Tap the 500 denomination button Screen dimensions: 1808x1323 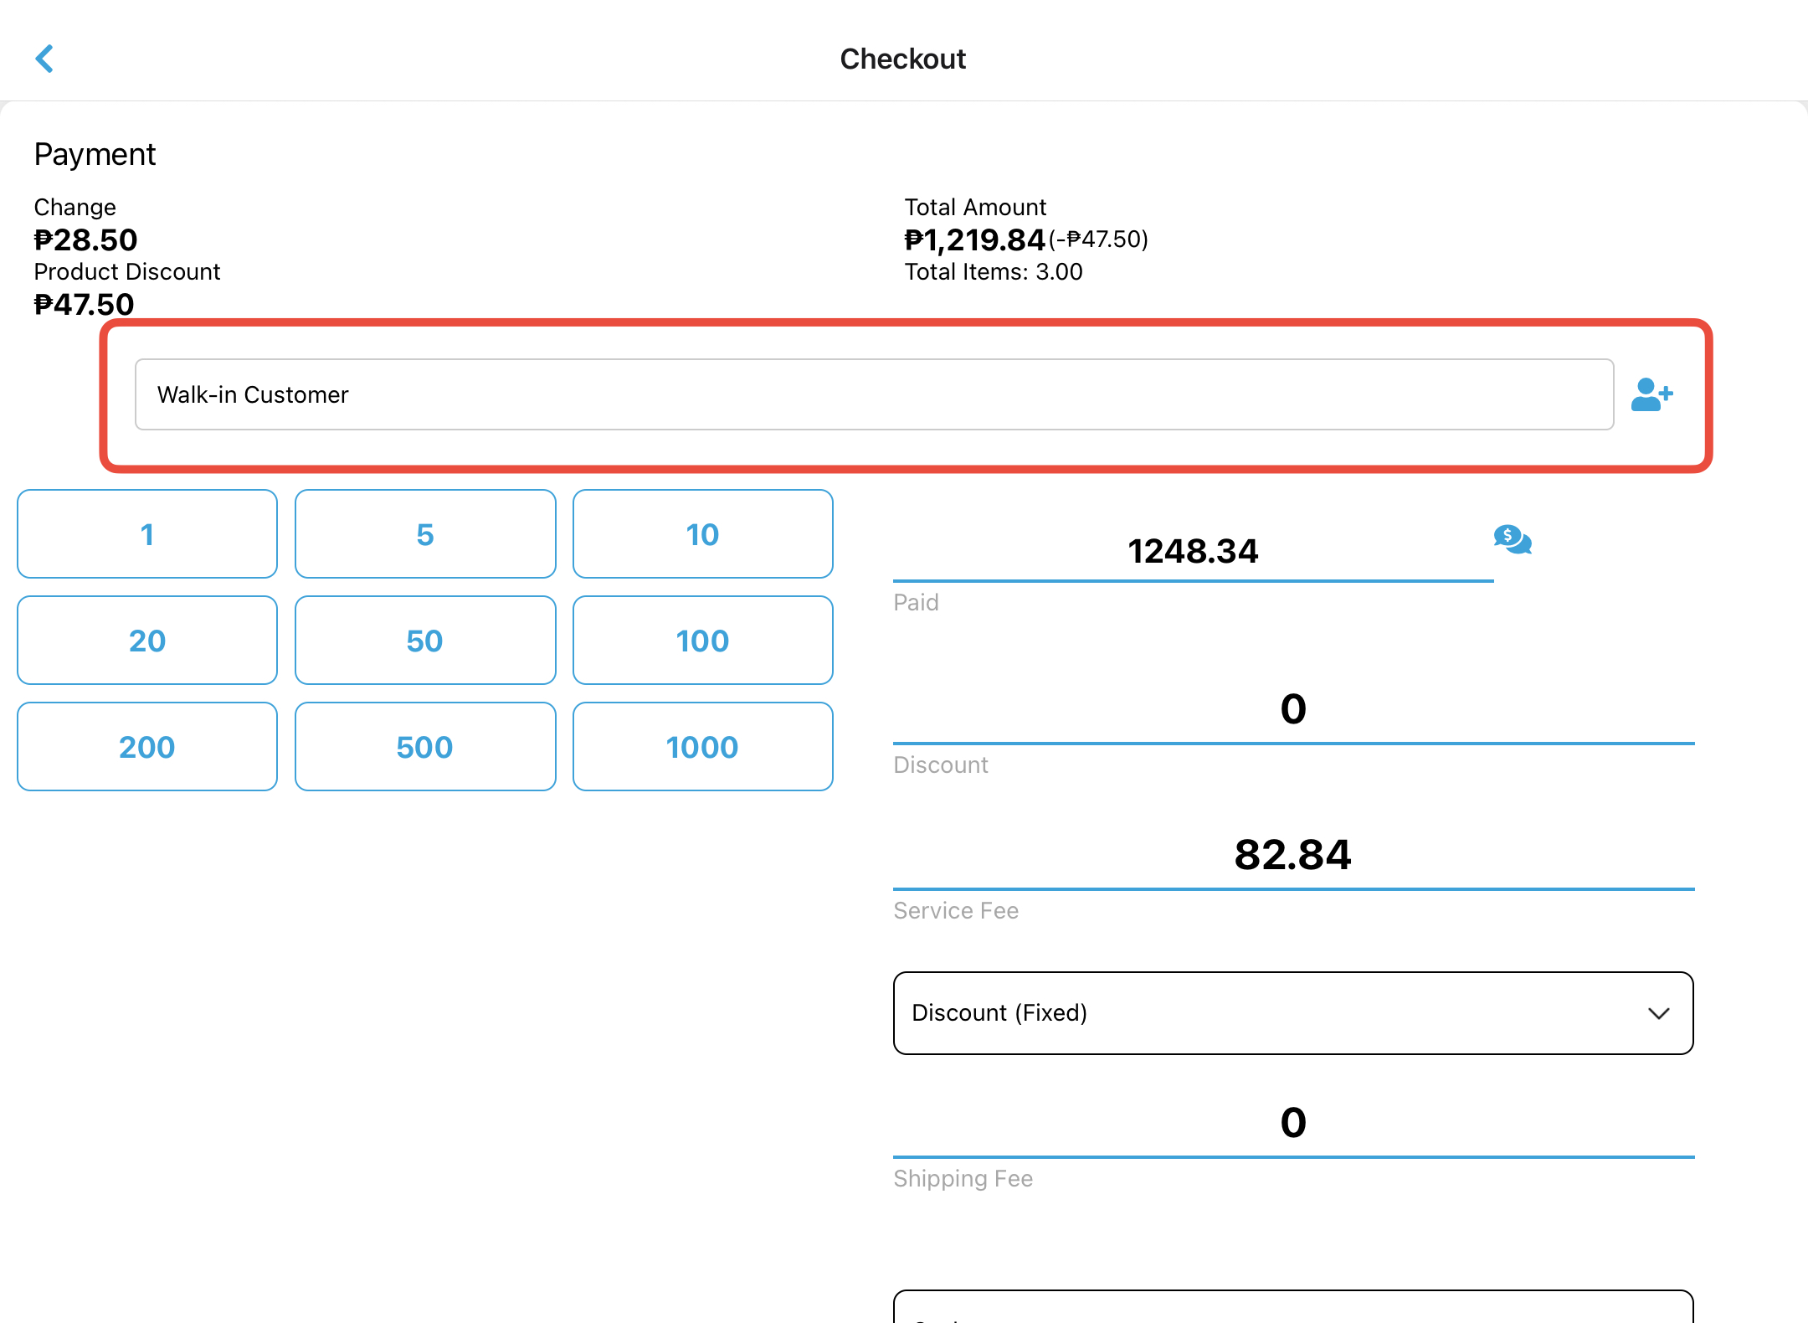[425, 747]
